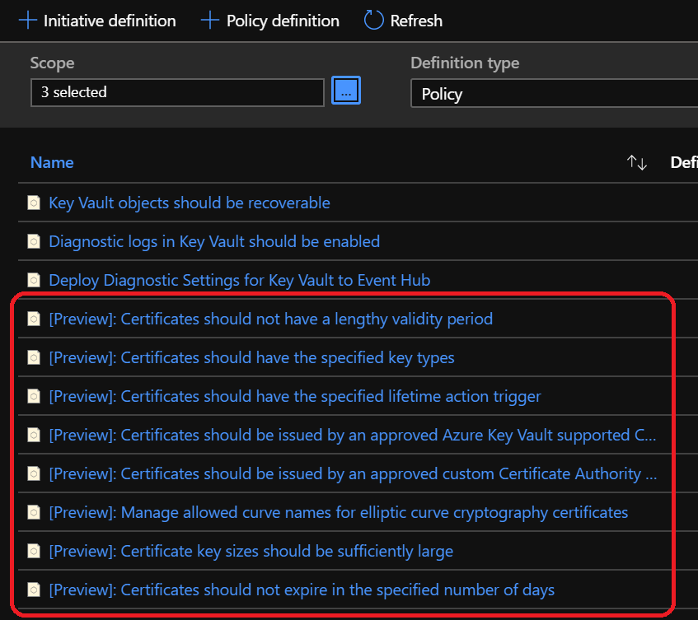Sort list by Name column header
The image size is (698, 620).
click(52, 163)
